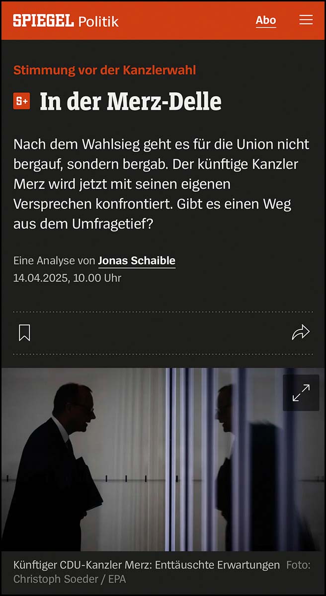Click empty area of orange header bar
The width and height of the screenshot is (326, 596).
pos(189,20)
